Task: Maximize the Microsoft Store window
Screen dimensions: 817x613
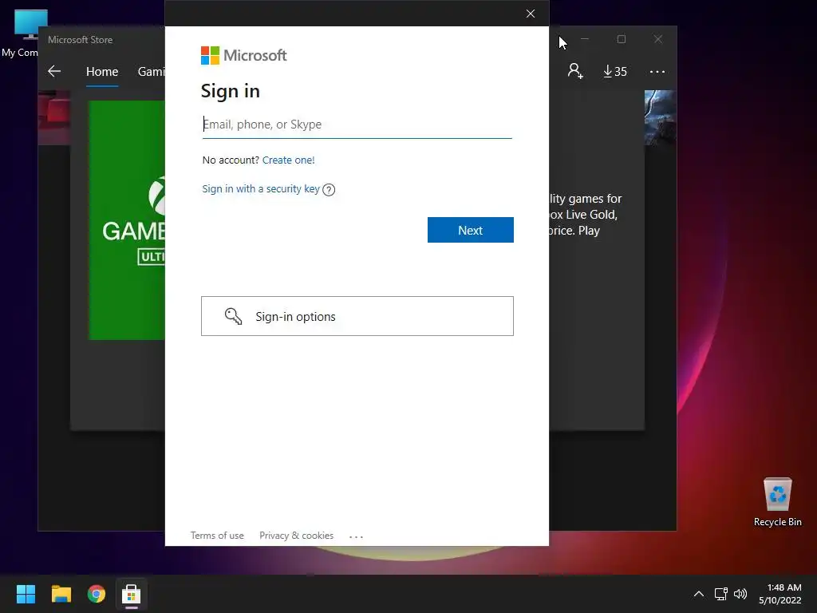Action: 621,39
